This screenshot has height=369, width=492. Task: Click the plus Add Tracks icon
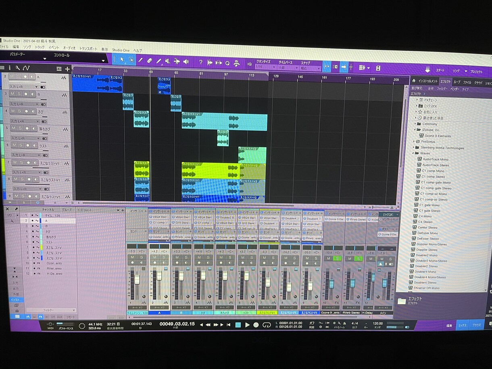(67, 69)
